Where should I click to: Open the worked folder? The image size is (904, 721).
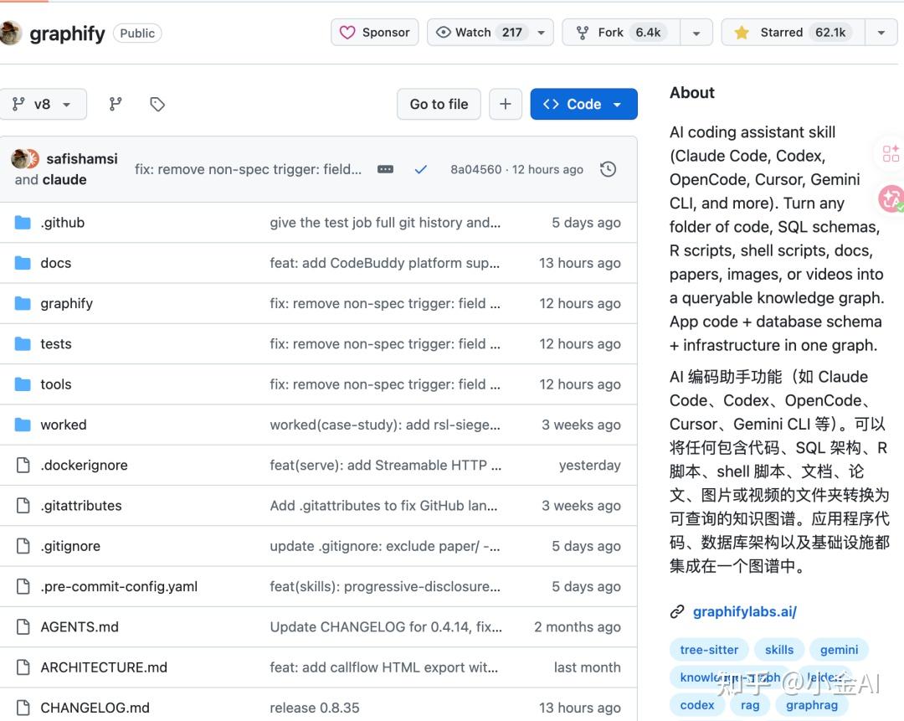click(64, 425)
